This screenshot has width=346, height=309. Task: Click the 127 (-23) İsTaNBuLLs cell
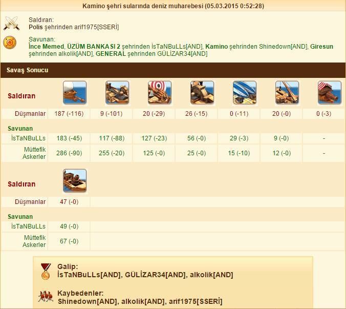[154, 138]
